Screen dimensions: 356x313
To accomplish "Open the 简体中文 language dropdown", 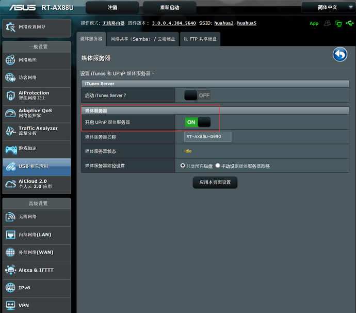I will click(x=327, y=7).
